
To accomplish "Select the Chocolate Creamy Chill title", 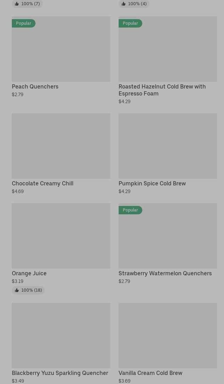I will tap(42, 183).
